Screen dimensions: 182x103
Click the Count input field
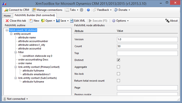[147, 46]
